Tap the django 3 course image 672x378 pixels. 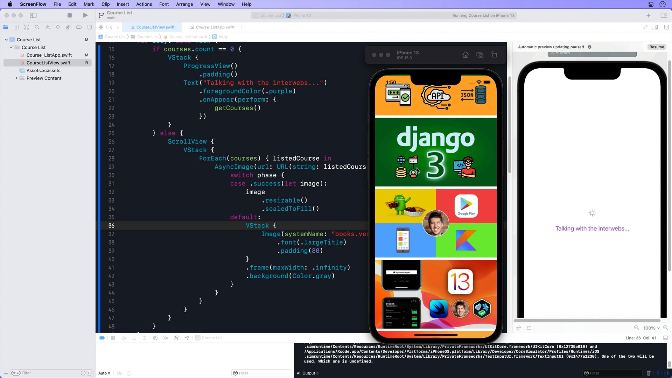[436, 152]
